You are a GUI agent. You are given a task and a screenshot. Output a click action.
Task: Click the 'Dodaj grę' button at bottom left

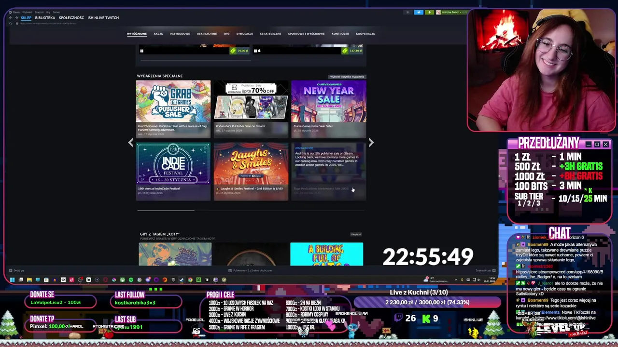pyautogui.click(x=17, y=270)
